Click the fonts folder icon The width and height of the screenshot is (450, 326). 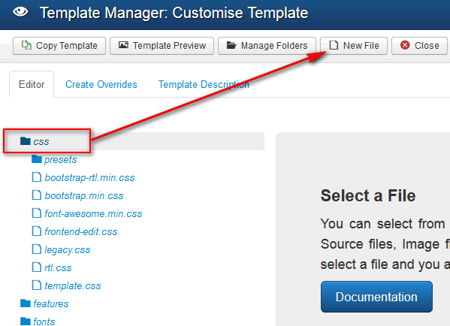(26, 321)
